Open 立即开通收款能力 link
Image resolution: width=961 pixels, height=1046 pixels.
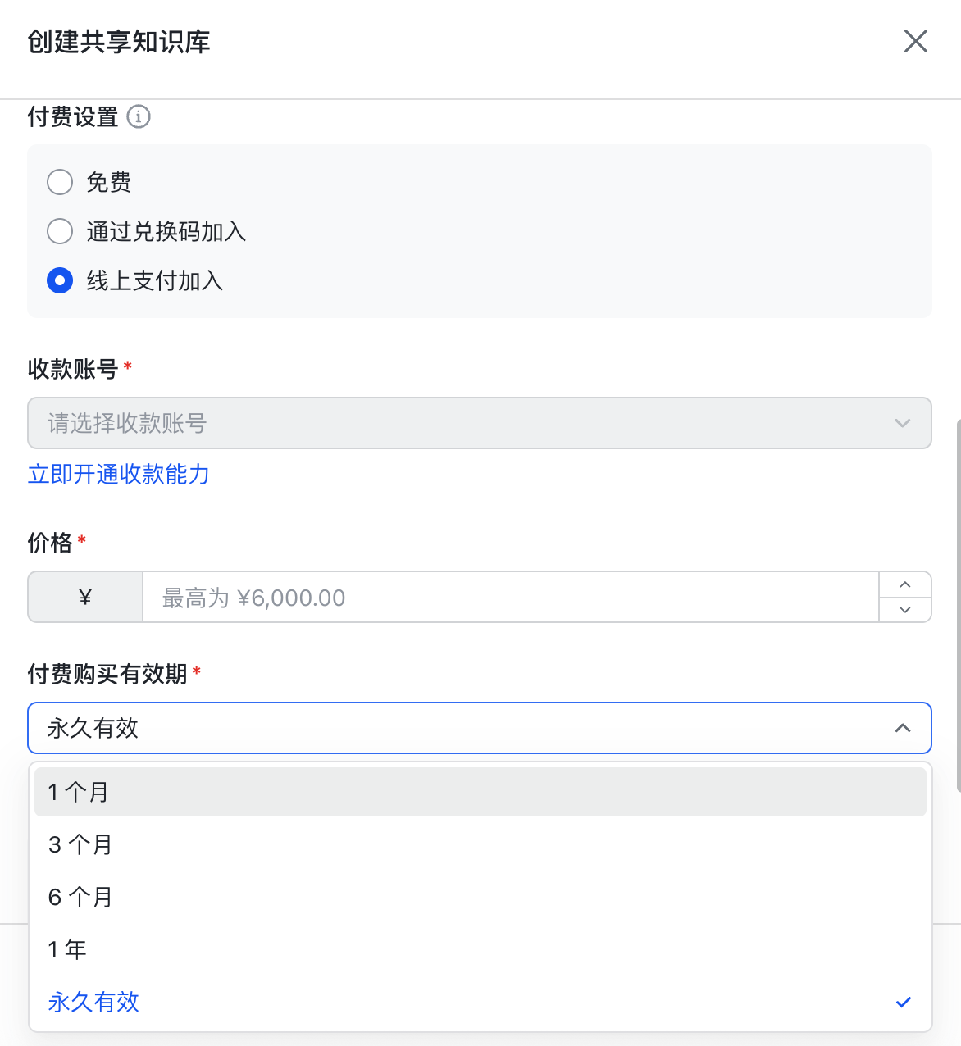point(119,474)
